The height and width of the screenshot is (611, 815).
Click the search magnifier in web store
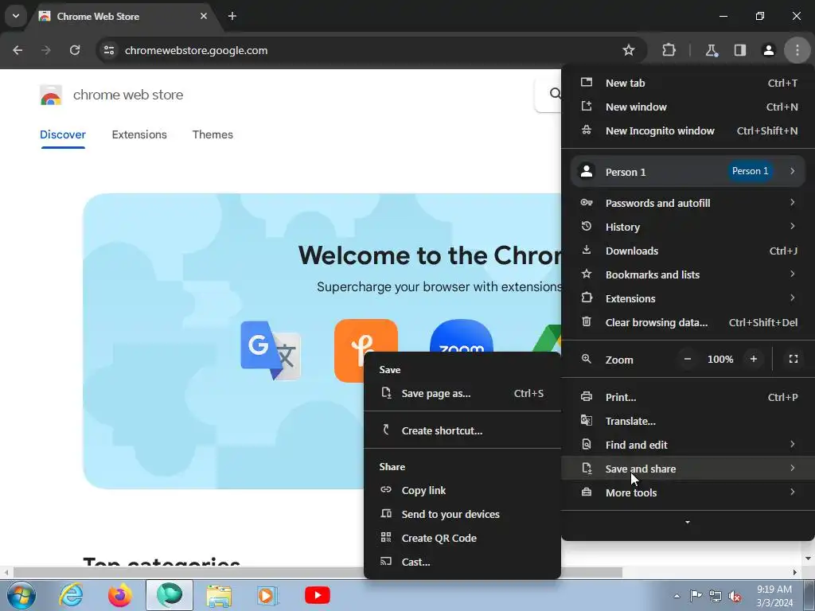[555, 94]
